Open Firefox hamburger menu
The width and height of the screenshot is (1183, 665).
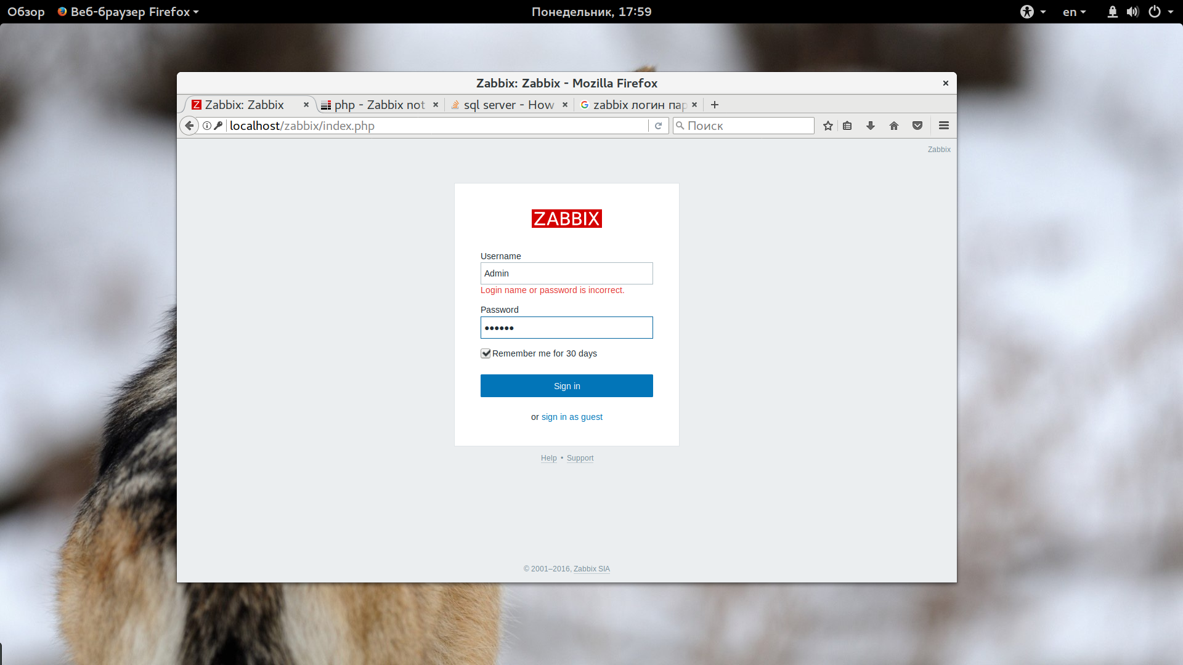tap(944, 126)
